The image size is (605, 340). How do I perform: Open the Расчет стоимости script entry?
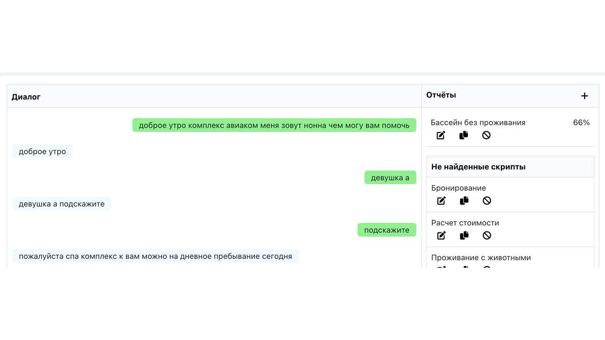click(465, 223)
